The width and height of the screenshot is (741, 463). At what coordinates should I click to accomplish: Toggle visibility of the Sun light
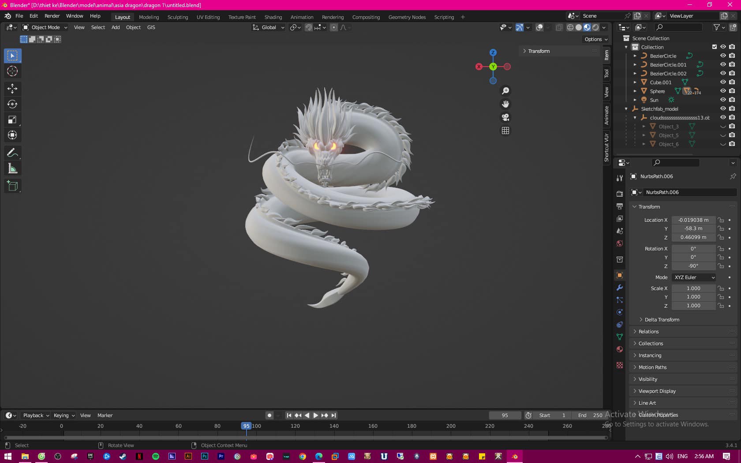click(723, 100)
